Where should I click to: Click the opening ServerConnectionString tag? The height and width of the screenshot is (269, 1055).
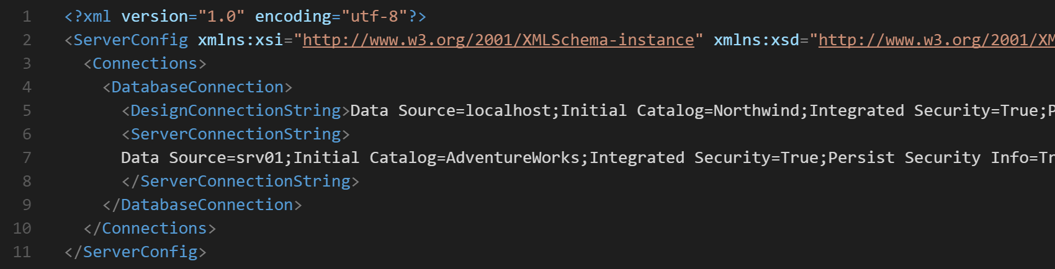tap(236, 134)
